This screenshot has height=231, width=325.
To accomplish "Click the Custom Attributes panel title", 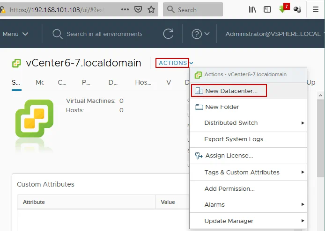I will pyautogui.click(x=45, y=184).
